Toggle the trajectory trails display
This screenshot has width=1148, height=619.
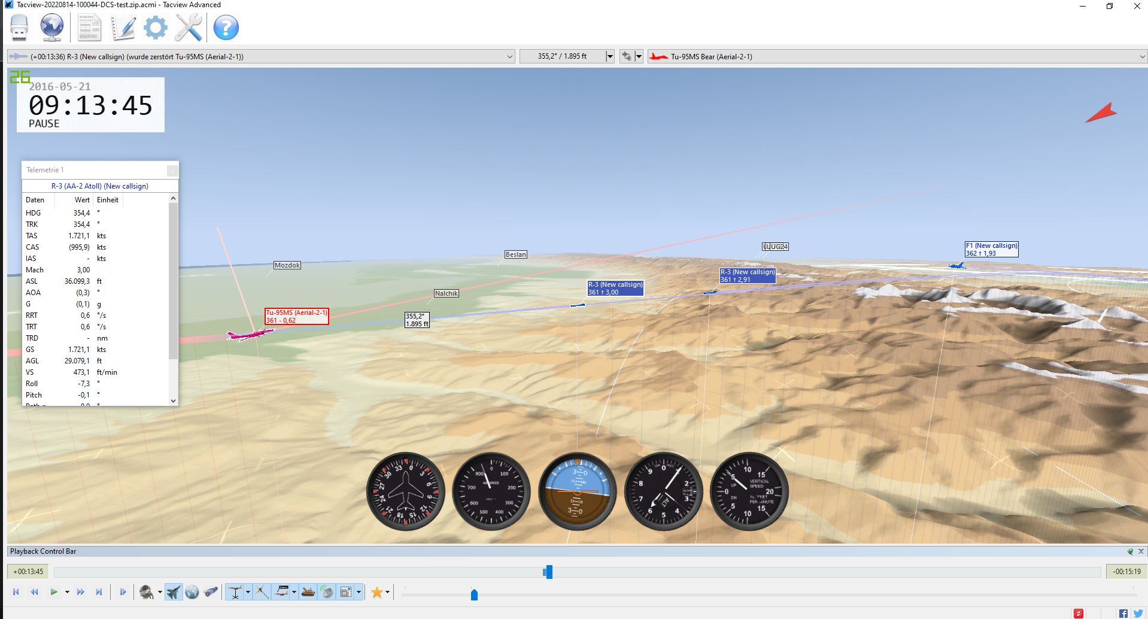click(262, 592)
